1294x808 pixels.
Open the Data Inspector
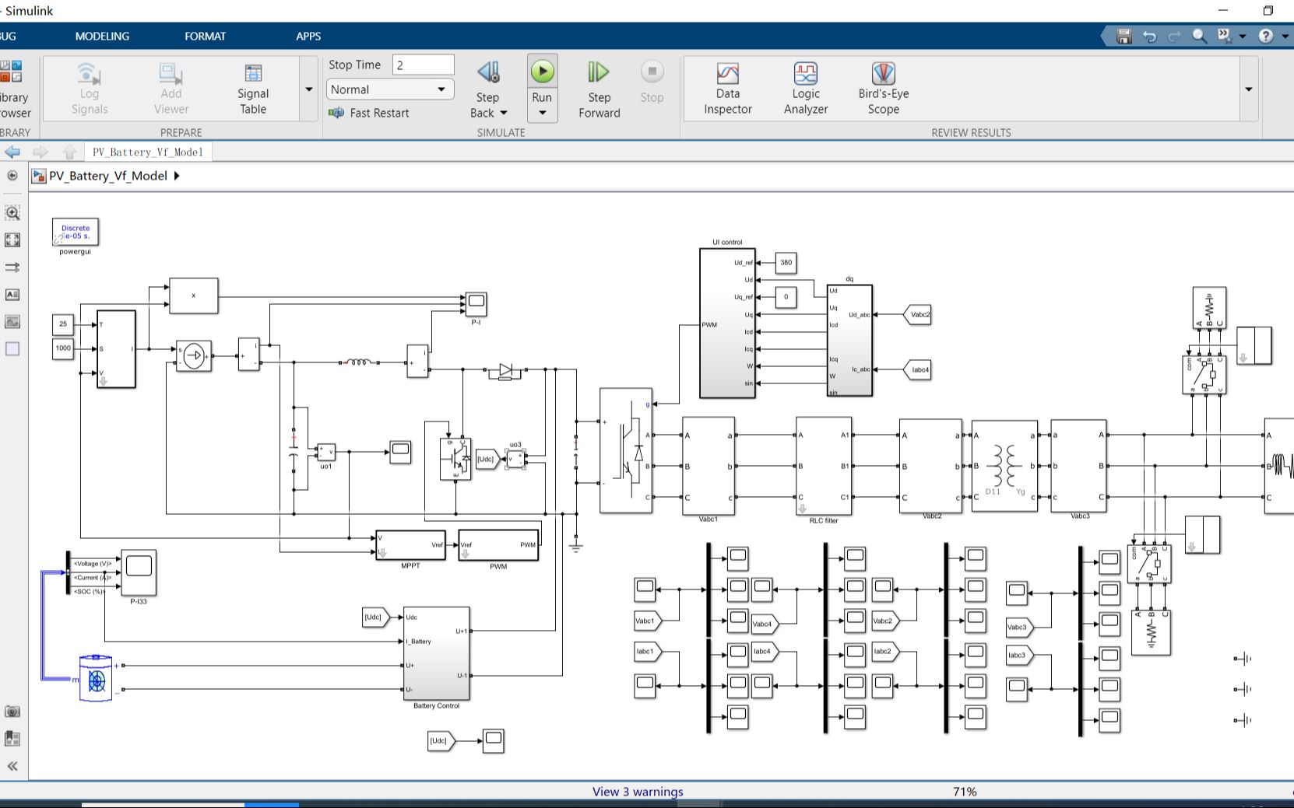726,86
